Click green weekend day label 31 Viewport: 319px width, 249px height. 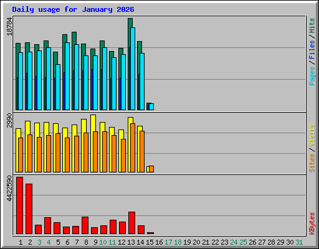click(x=299, y=242)
